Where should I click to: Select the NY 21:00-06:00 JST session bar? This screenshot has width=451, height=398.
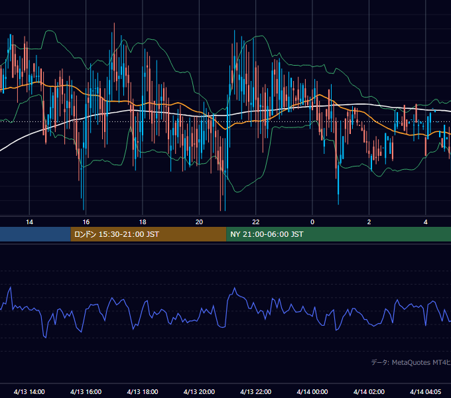[338, 234]
